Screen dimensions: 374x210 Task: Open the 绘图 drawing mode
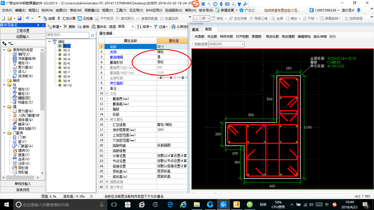[49, 18]
